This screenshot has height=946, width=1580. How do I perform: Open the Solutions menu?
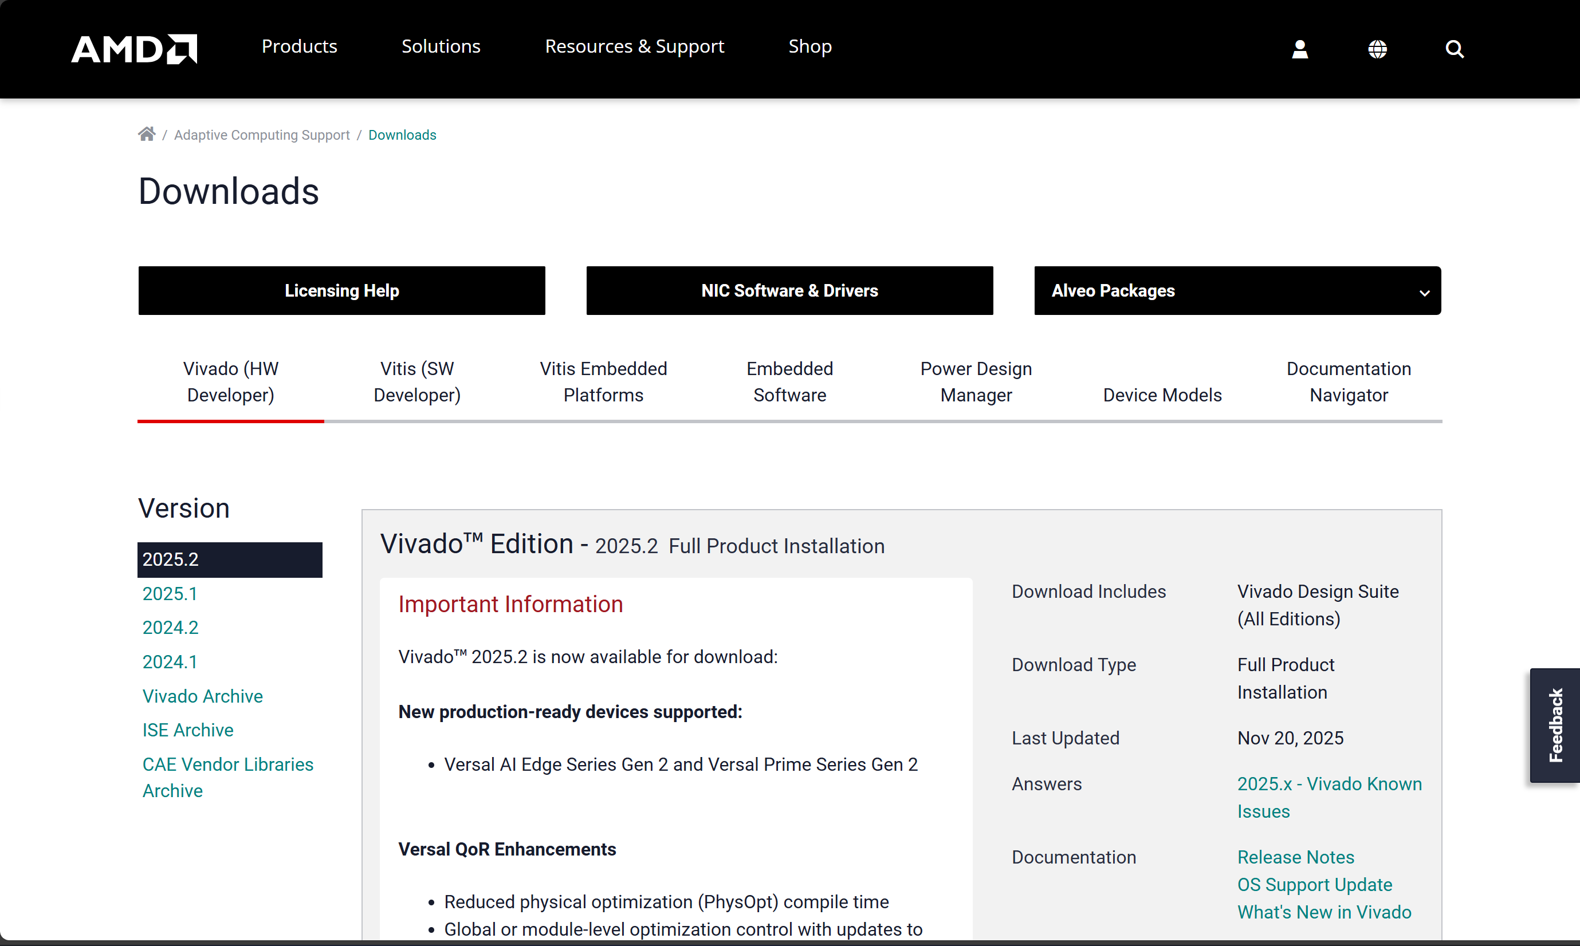pos(441,46)
